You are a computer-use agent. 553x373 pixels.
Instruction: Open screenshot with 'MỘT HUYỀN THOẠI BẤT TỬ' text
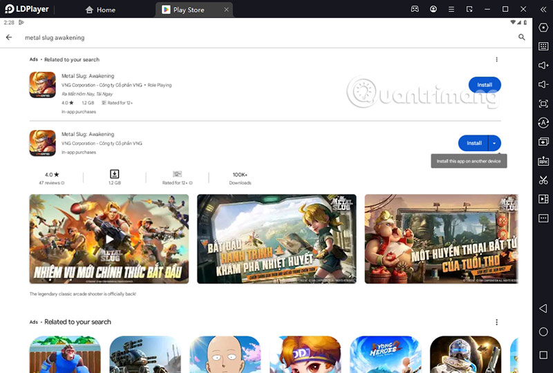441,239
